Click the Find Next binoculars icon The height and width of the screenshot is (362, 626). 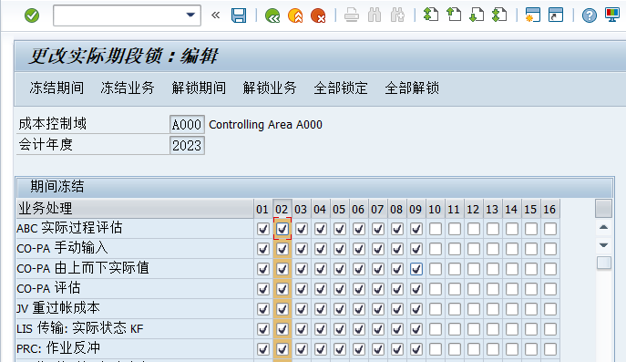click(397, 16)
